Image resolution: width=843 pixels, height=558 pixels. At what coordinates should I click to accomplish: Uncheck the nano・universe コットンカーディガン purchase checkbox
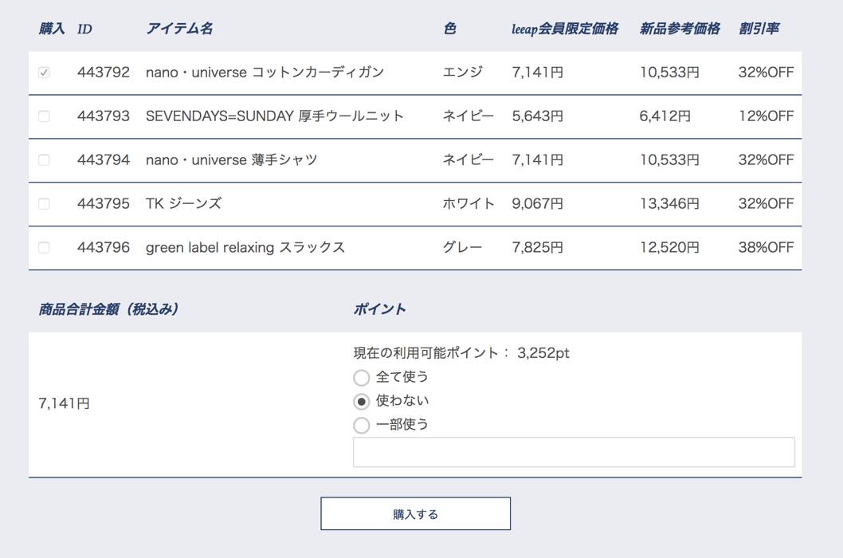pyautogui.click(x=44, y=72)
